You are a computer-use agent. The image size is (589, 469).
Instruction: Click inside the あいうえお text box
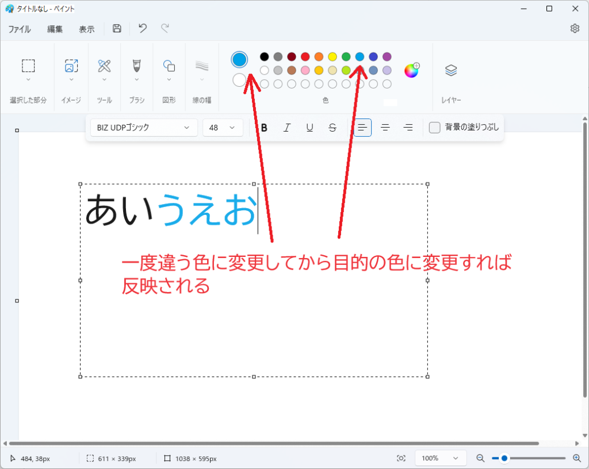click(254, 280)
